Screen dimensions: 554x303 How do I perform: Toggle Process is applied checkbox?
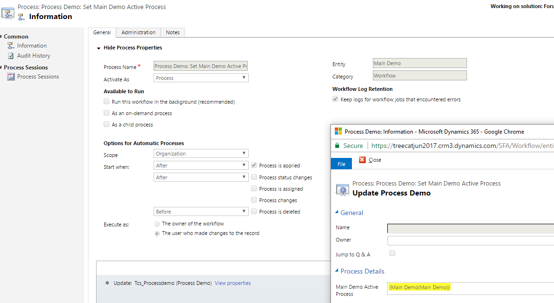(253, 165)
